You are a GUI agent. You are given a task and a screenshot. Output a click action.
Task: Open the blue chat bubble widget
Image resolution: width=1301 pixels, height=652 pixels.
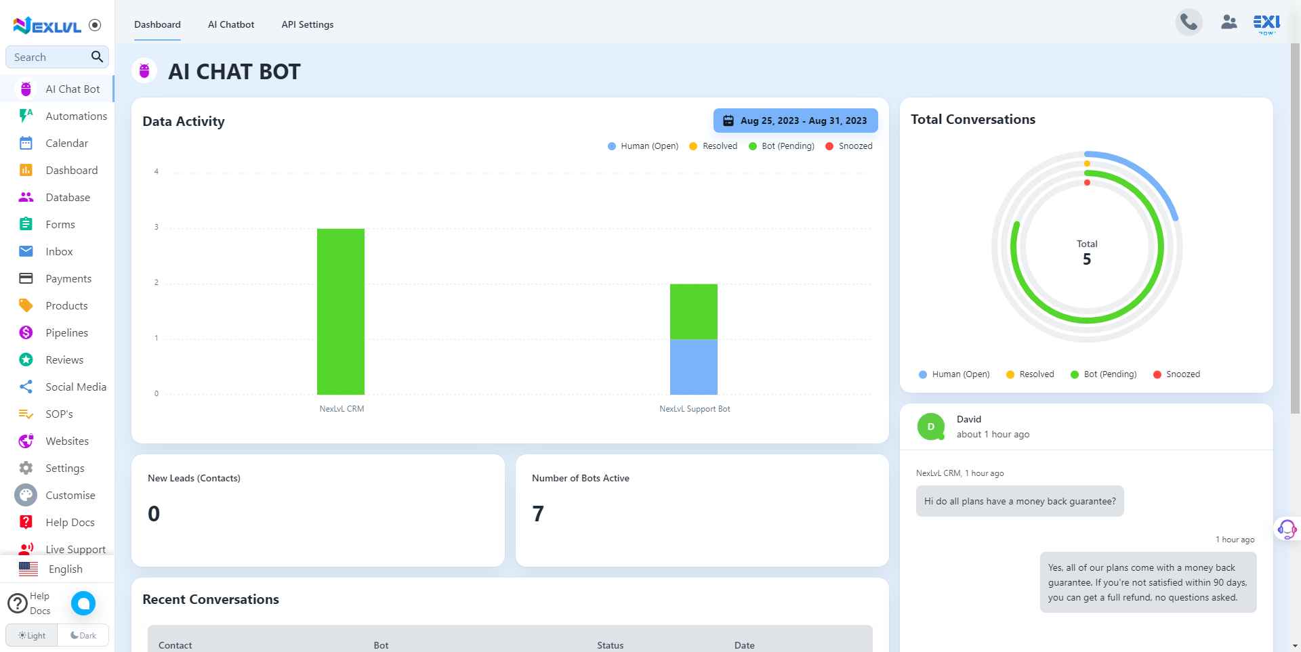pos(83,603)
